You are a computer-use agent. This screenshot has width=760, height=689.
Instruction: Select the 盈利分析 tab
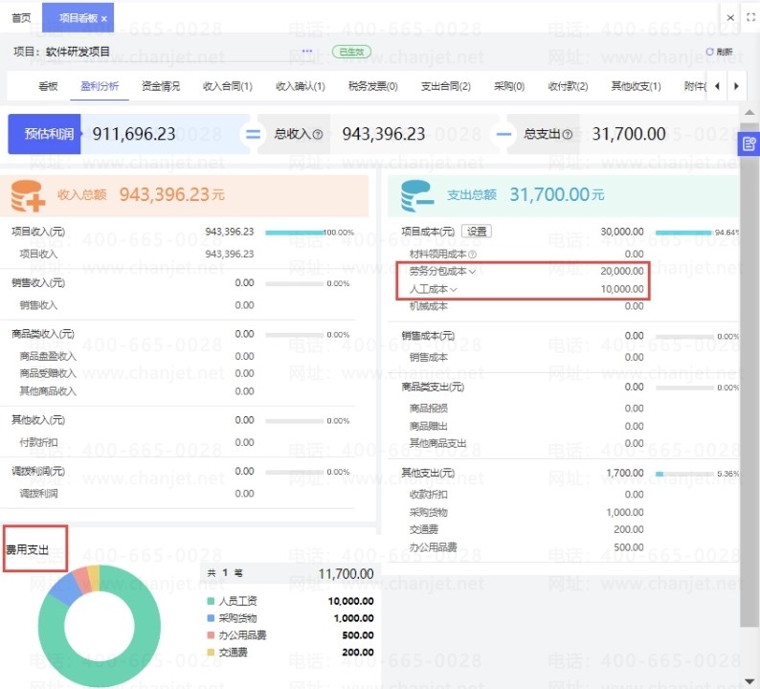point(100,86)
